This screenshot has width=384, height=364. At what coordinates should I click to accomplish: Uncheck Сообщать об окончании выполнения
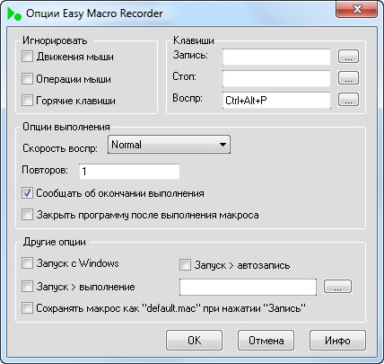(27, 193)
